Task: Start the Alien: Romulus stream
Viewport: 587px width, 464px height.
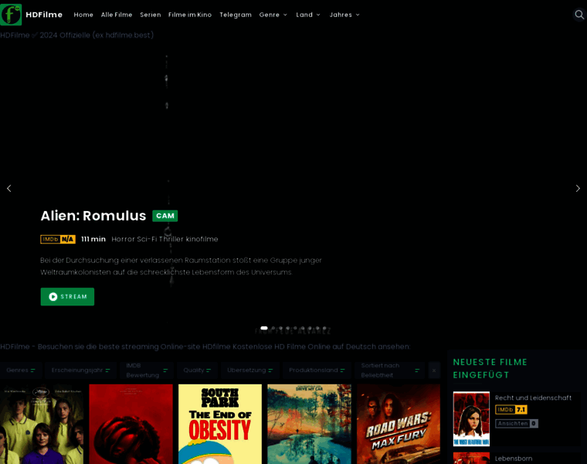Action: click(67, 296)
